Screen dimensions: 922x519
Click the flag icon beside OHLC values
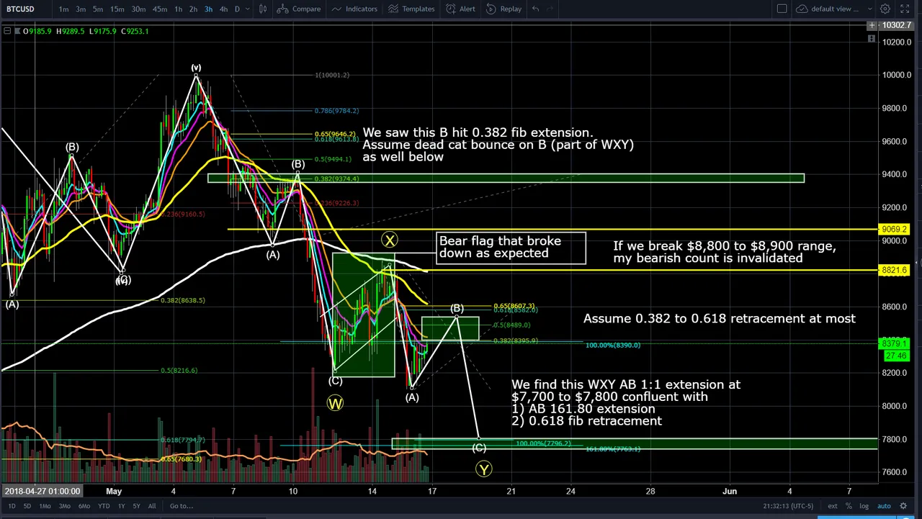click(17, 31)
